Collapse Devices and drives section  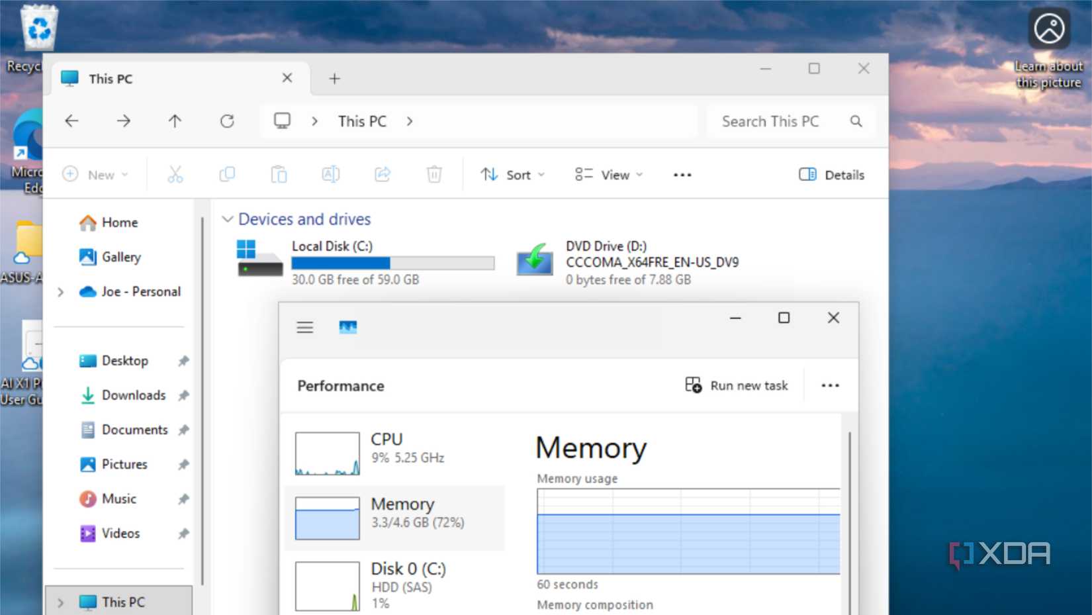point(228,219)
